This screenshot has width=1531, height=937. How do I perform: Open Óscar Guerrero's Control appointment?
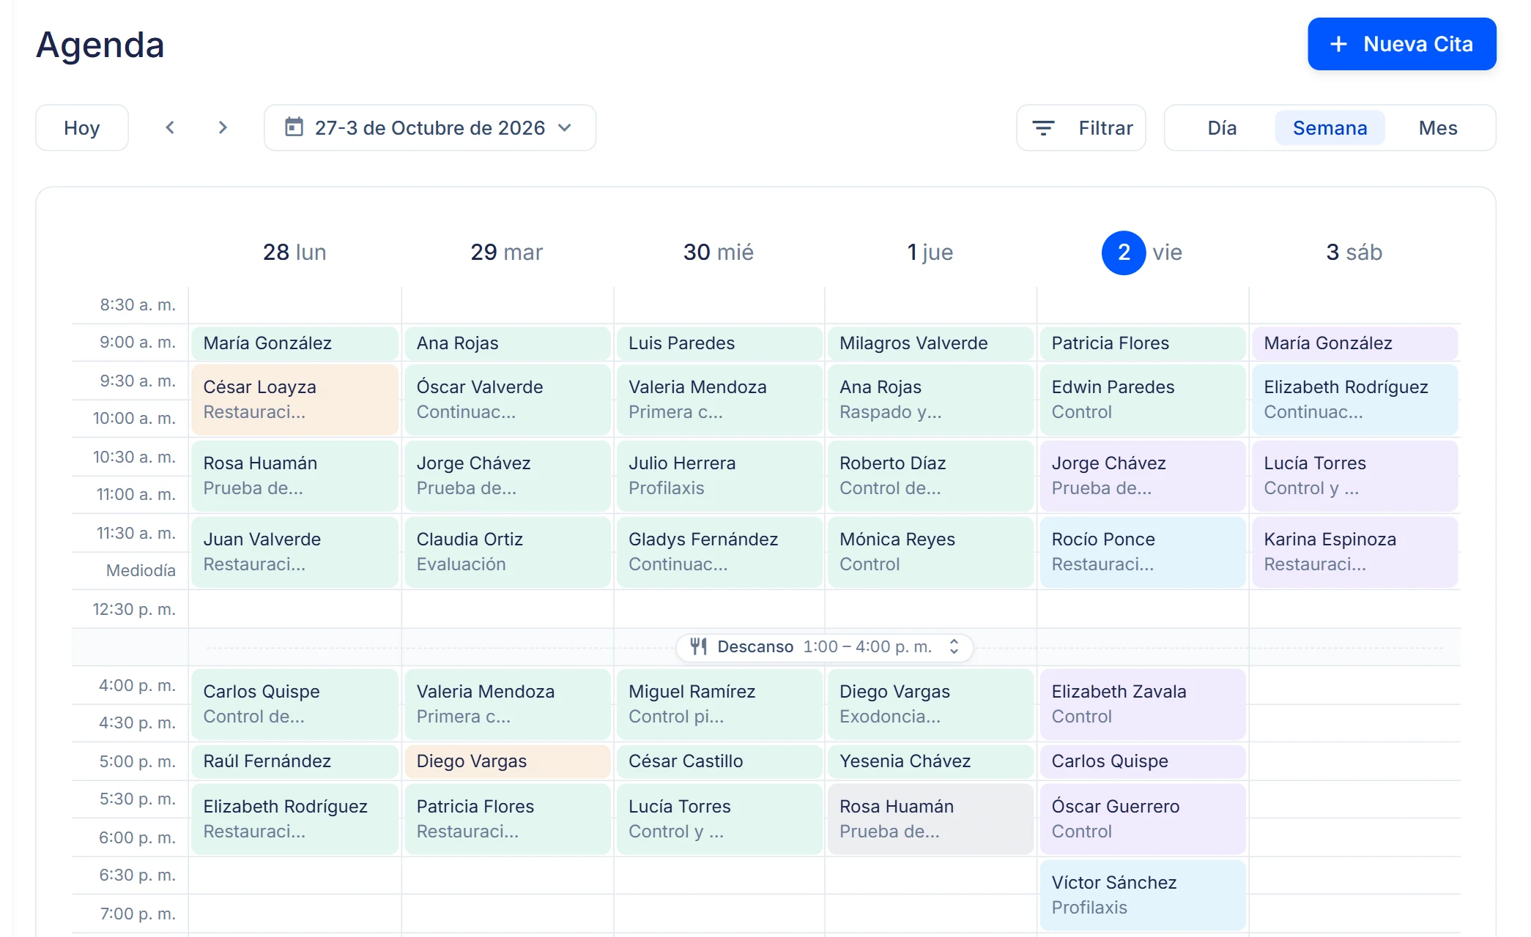1143,818
